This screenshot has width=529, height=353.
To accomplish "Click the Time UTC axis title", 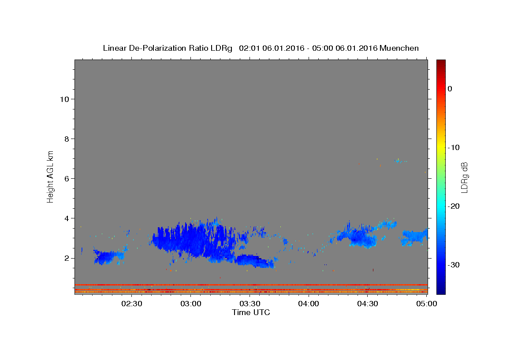I will click(251, 312).
